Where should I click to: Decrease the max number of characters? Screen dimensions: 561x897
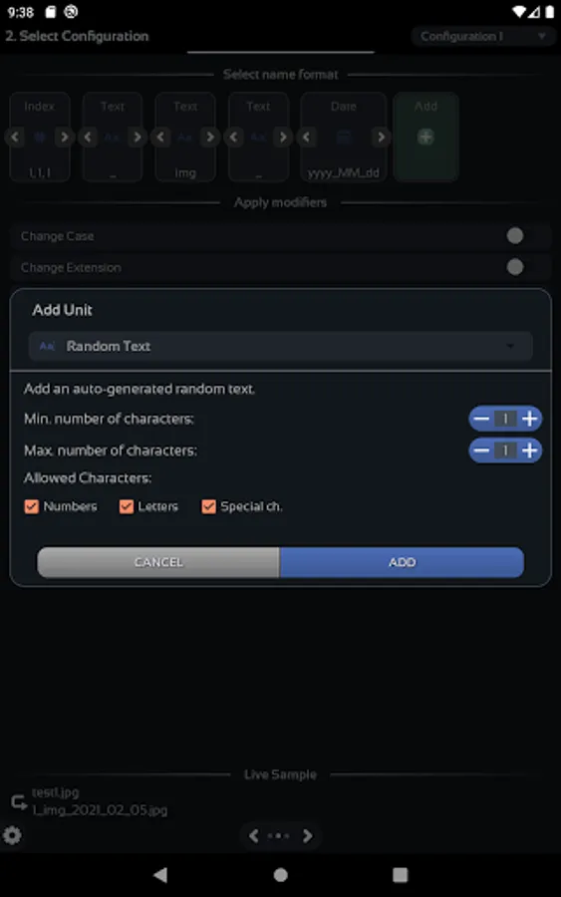481,450
